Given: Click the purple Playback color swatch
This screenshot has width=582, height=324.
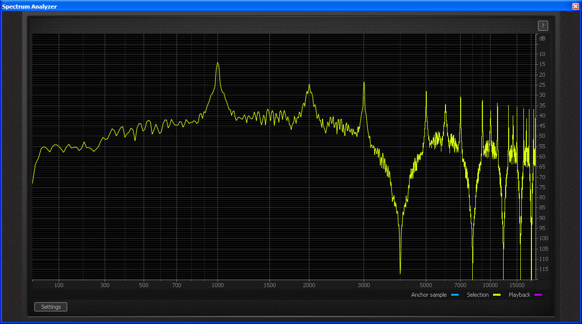Looking at the screenshot, I should pos(538,295).
